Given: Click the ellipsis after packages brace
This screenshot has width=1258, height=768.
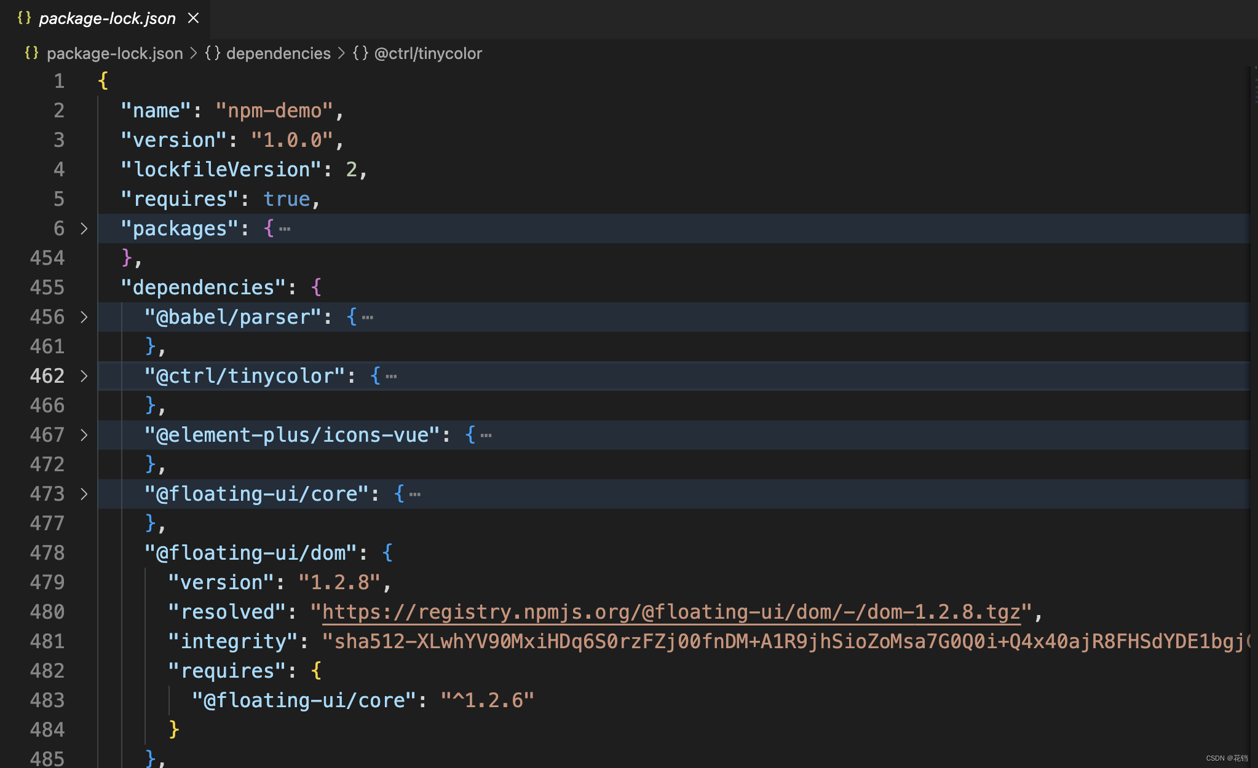Looking at the screenshot, I should coord(285,229).
